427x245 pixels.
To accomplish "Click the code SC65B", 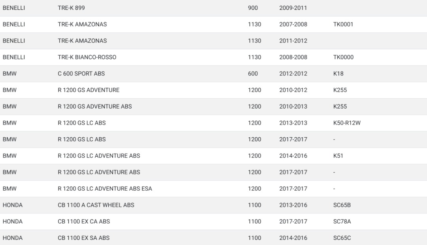I will click(x=342, y=205).
